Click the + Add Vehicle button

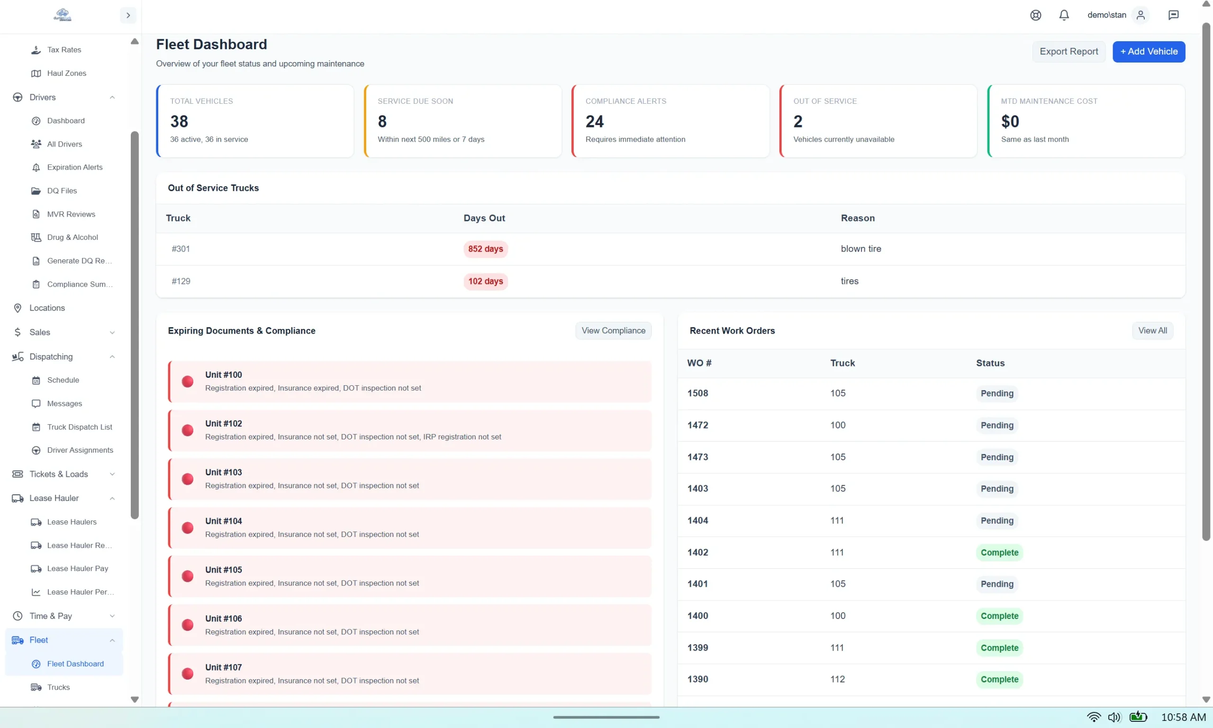(x=1149, y=52)
